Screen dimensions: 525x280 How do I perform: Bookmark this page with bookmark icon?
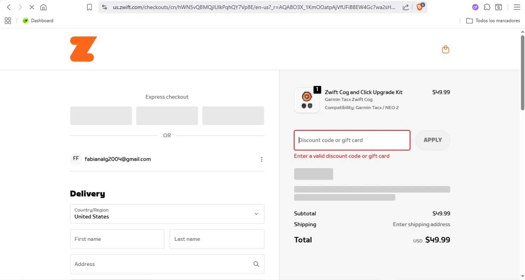(x=89, y=7)
